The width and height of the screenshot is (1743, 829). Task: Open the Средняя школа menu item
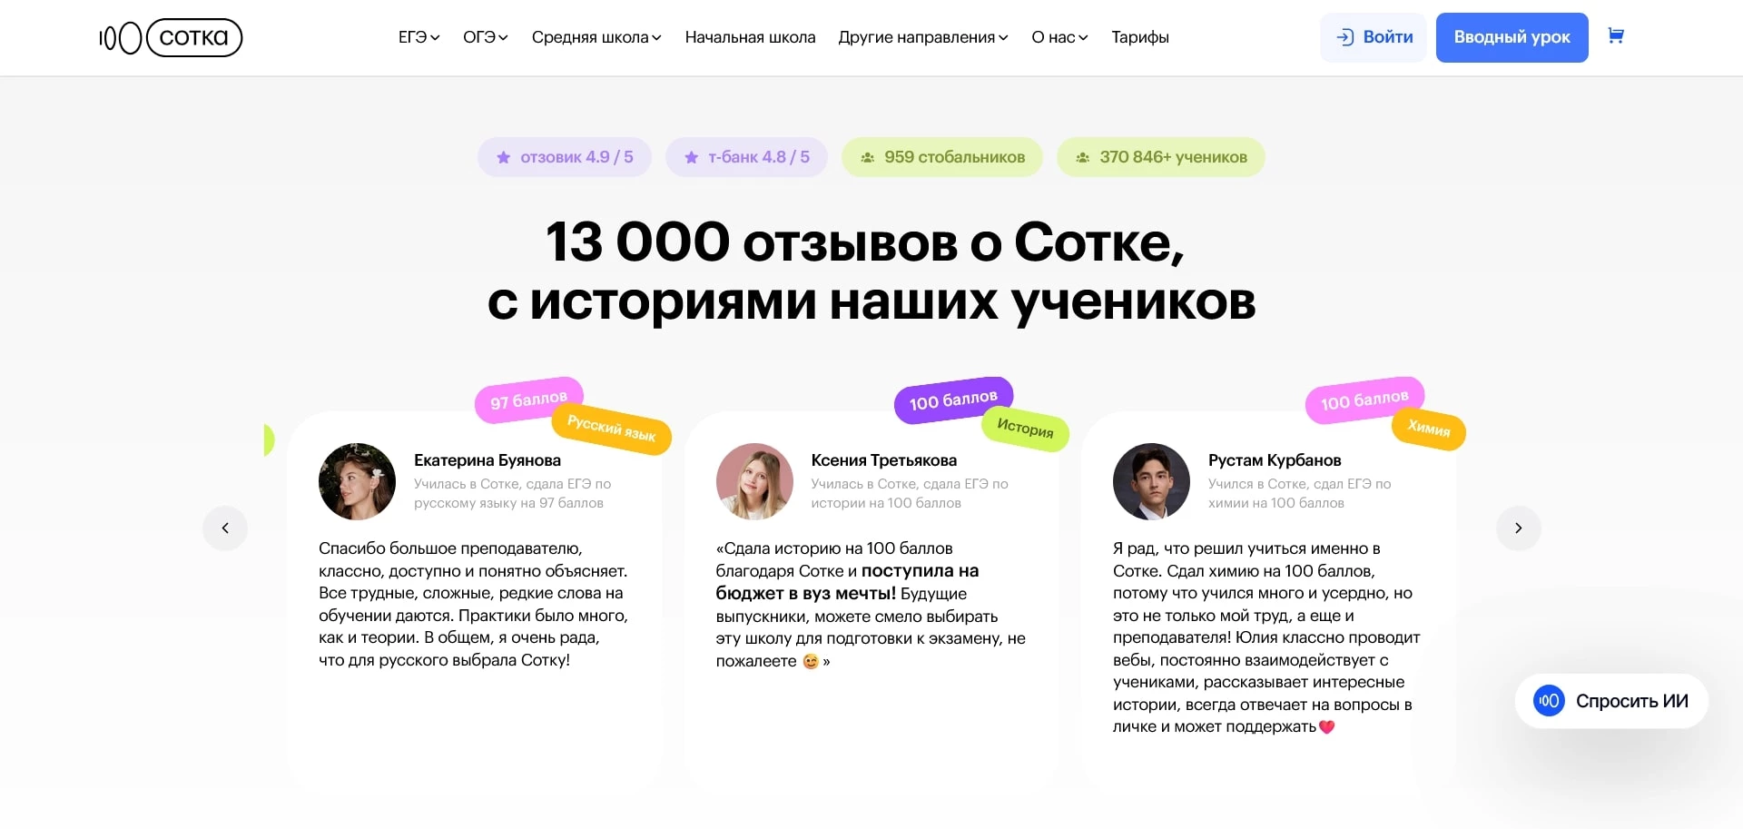point(595,37)
